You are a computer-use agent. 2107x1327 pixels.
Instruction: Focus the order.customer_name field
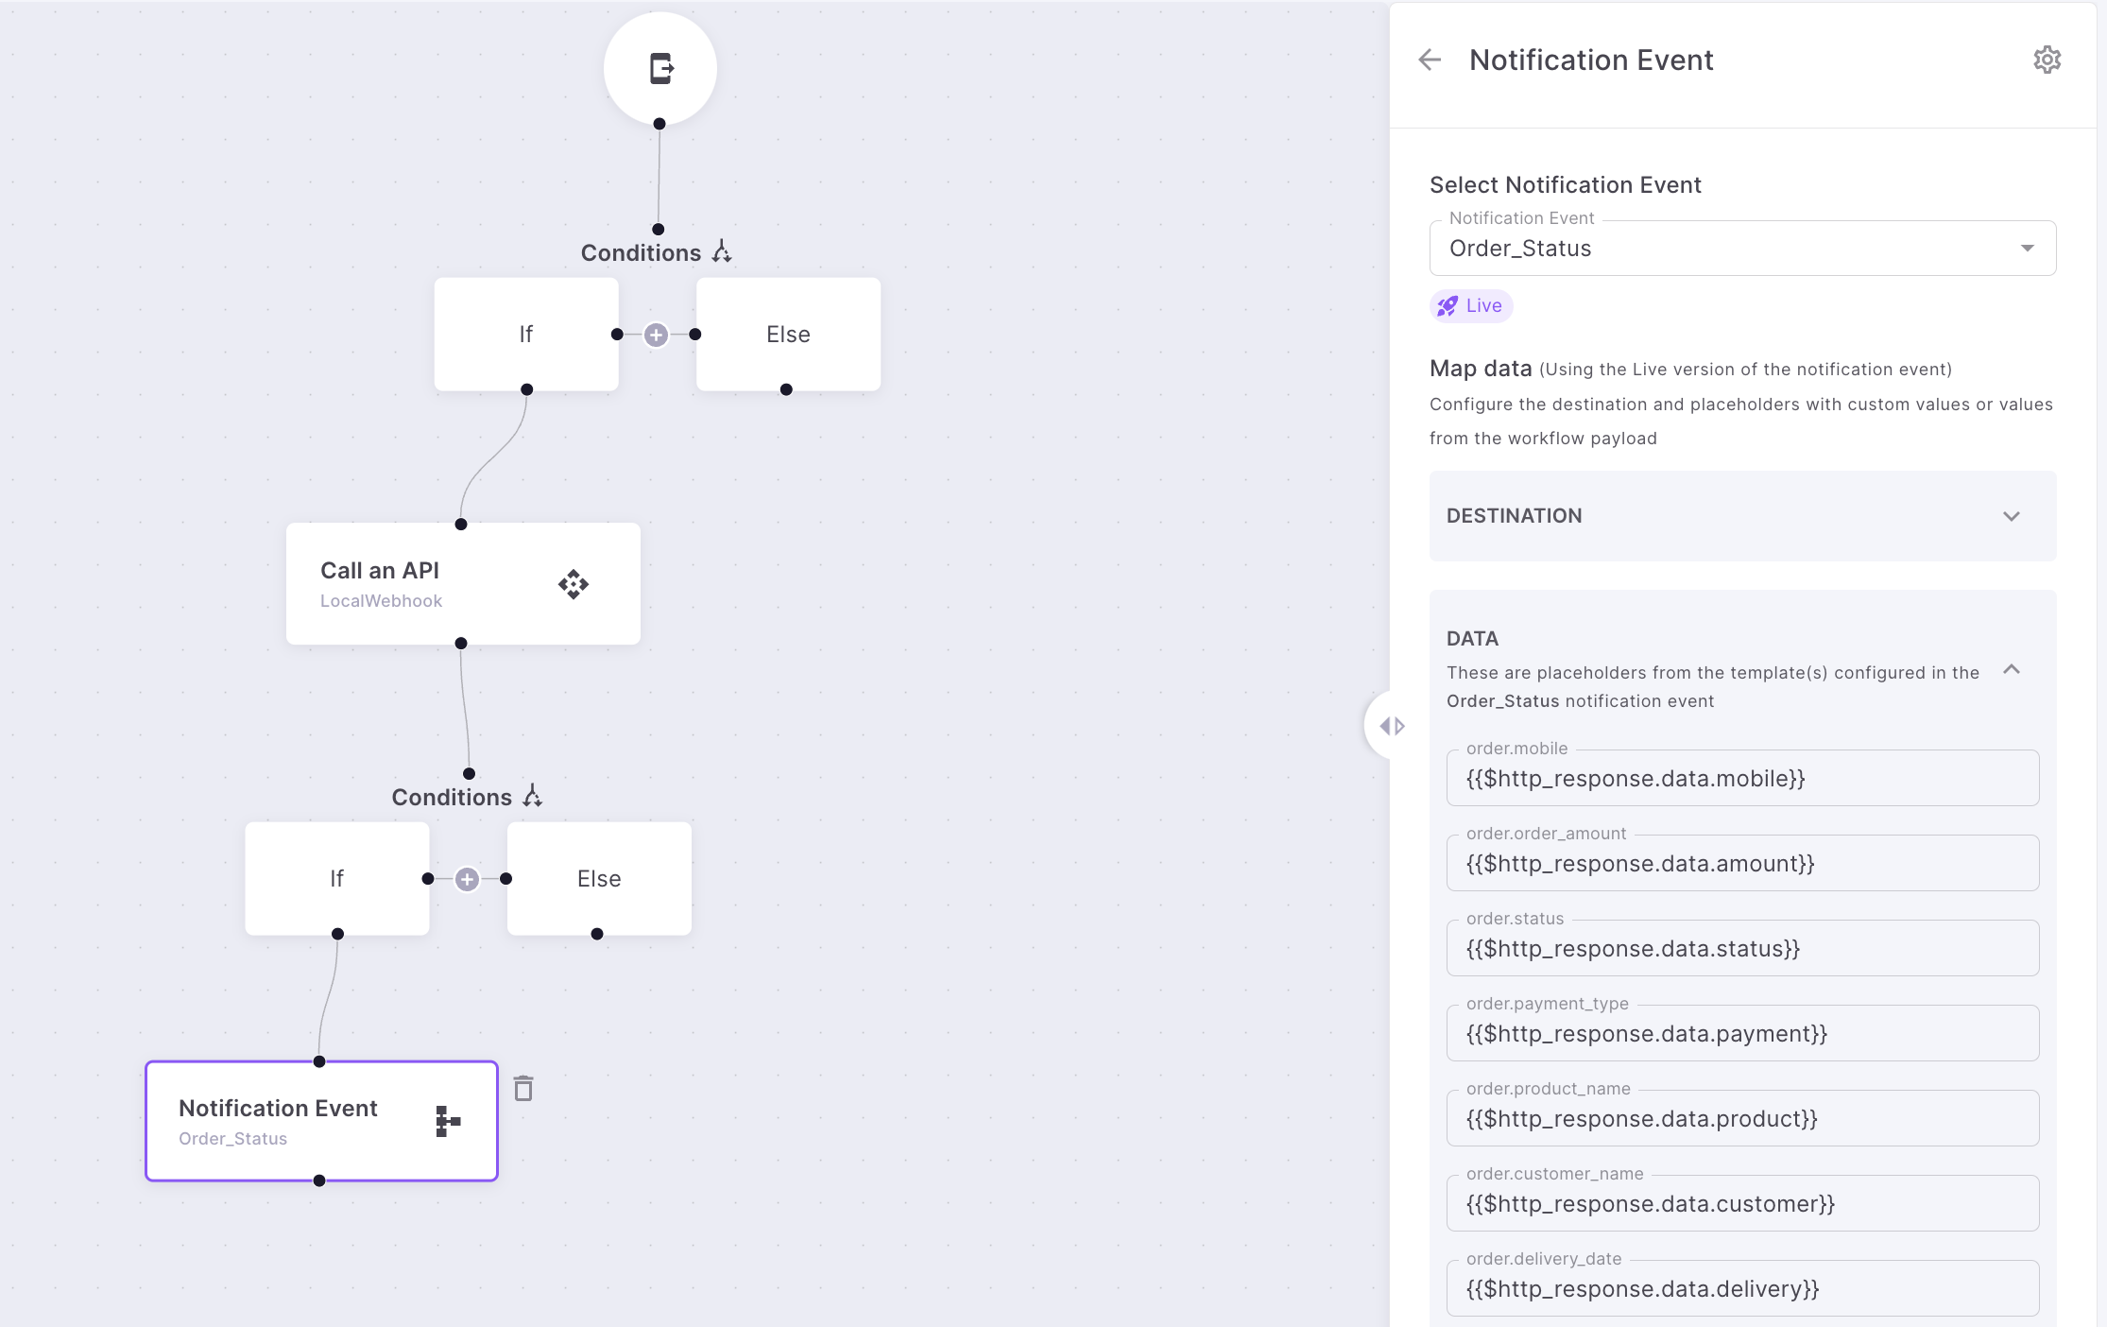[1742, 1204]
